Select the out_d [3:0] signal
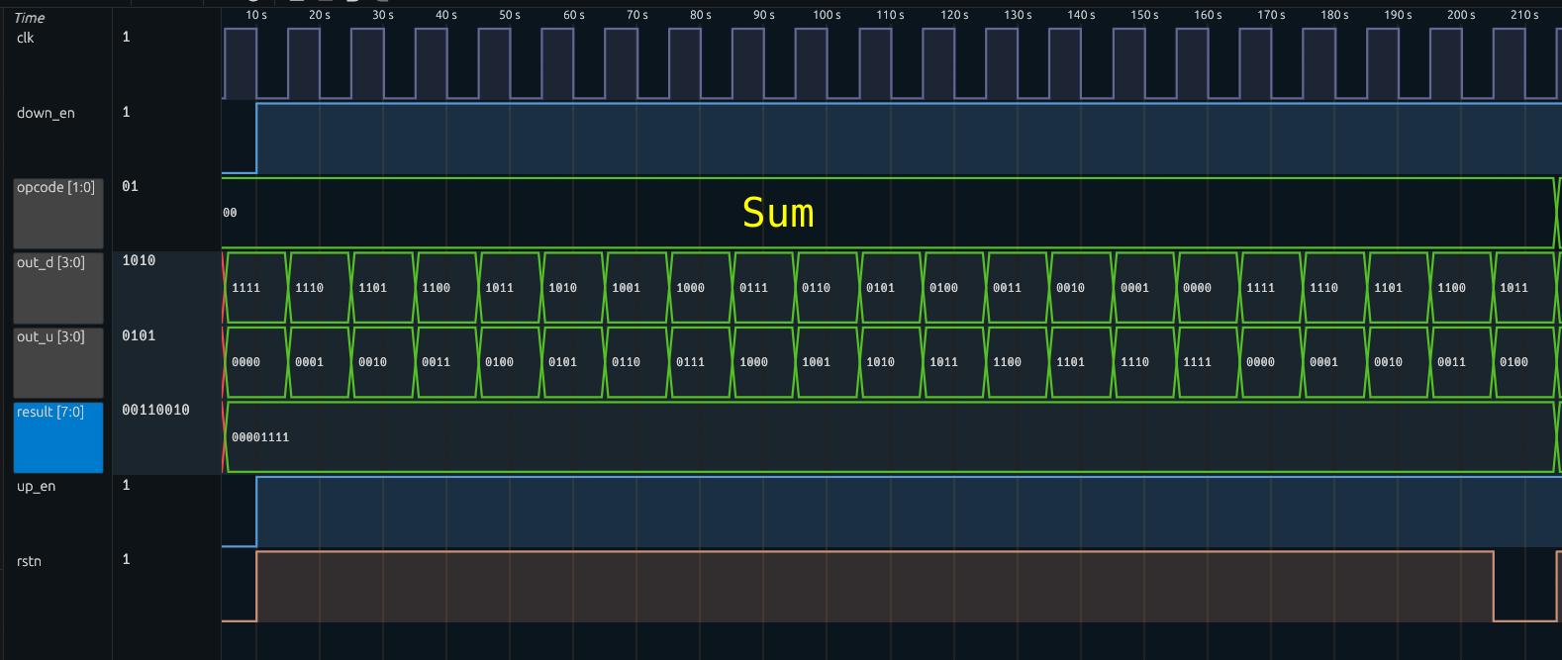Image resolution: width=1562 pixels, height=660 pixels. tap(57, 287)
